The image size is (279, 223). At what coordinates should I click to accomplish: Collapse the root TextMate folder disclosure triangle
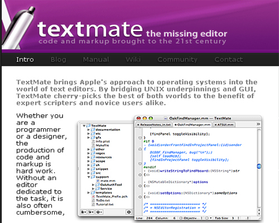click(84, 126)
